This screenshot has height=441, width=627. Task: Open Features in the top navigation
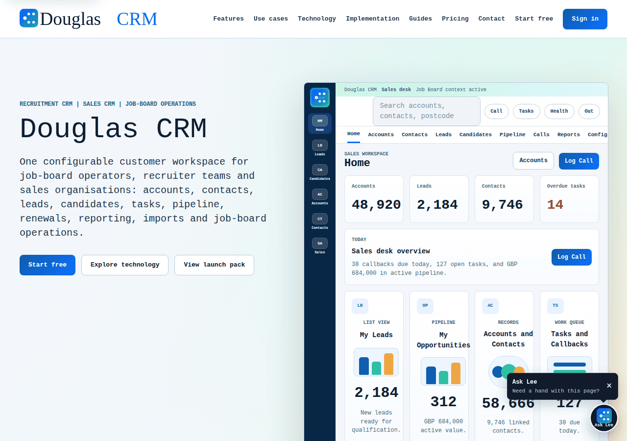[228, 19]
